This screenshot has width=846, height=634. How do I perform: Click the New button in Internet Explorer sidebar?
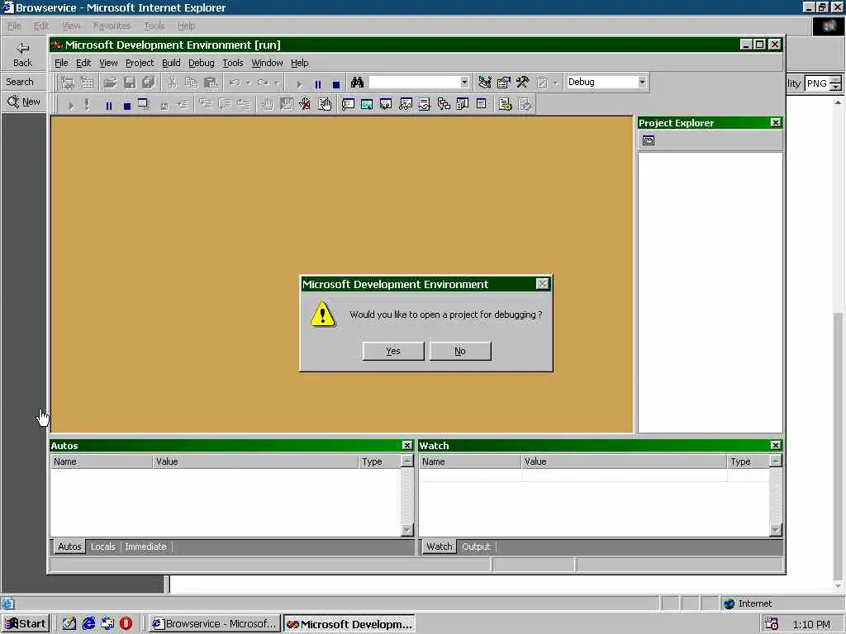click(x=24, y=102)
